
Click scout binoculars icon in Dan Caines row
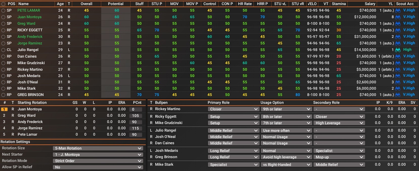point(398,57)
